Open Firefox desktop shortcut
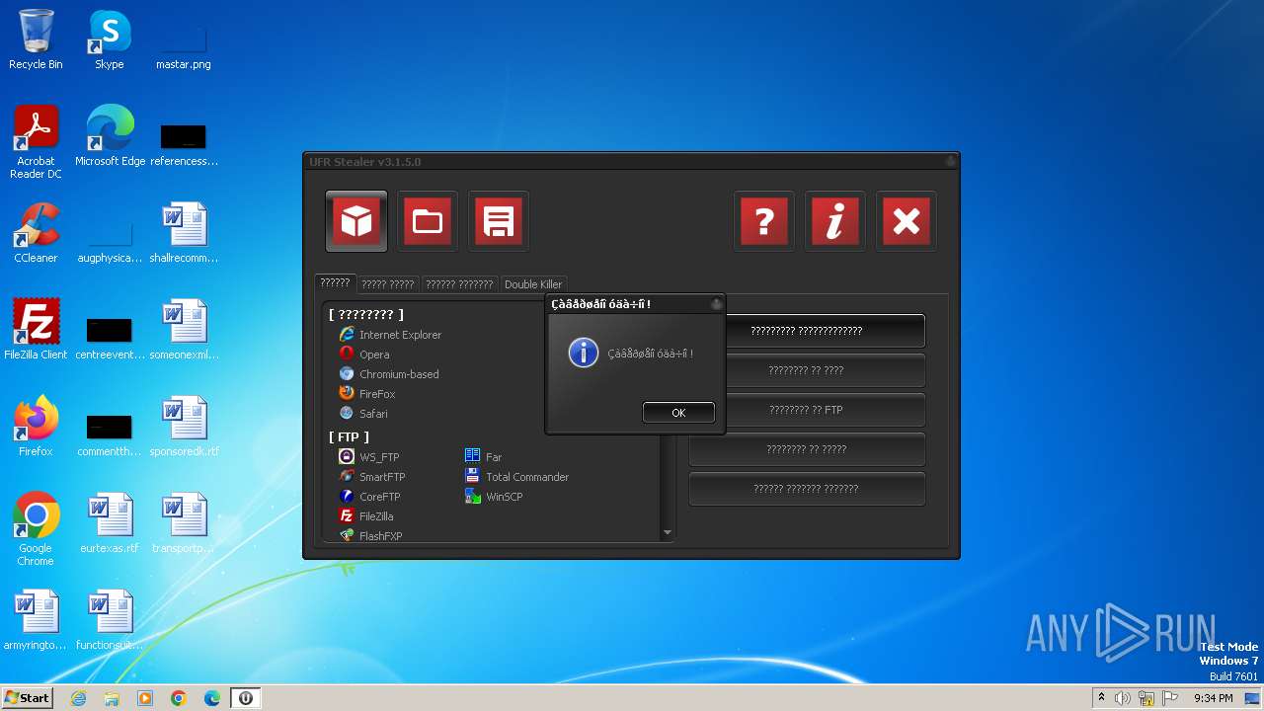This screenshot has height=711, width=1264. (36, 427)
